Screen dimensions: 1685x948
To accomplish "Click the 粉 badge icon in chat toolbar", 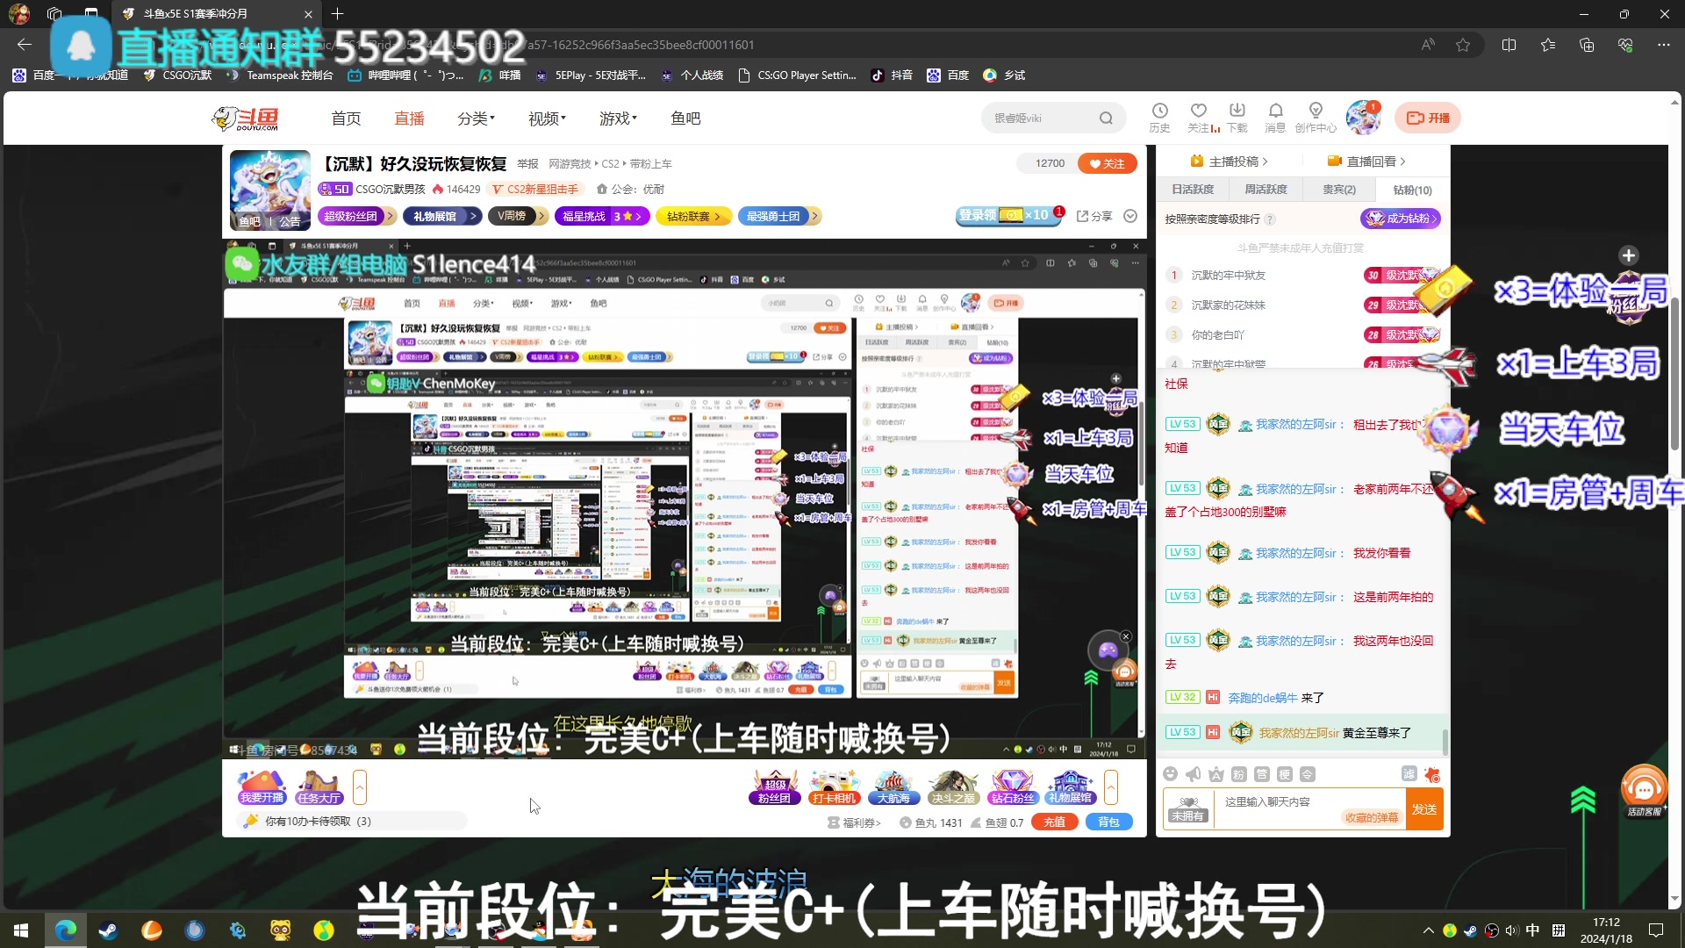I will [1238, 774].
